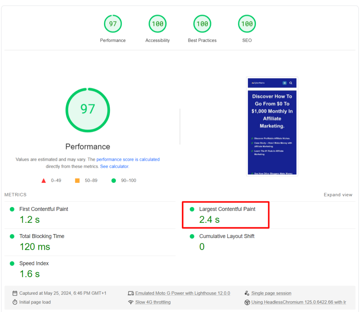
Task: Click the green dot beside Total Blocking Time
Action: 12,236
